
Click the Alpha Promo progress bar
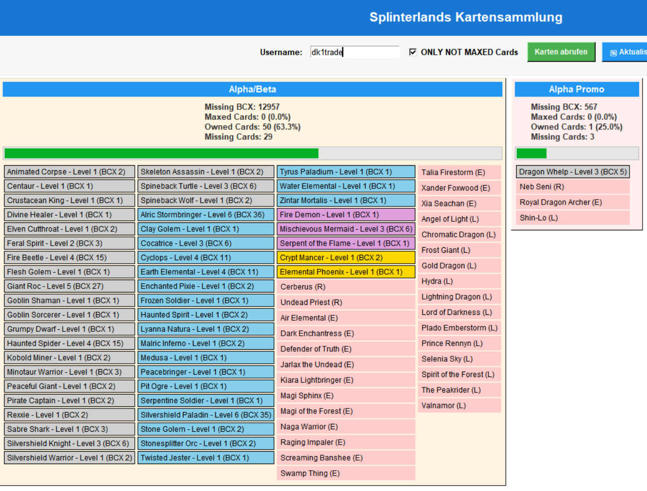pos(576,153)
